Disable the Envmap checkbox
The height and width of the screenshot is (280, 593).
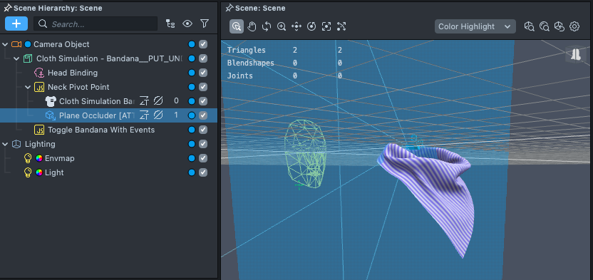click(x=203, y=158)
